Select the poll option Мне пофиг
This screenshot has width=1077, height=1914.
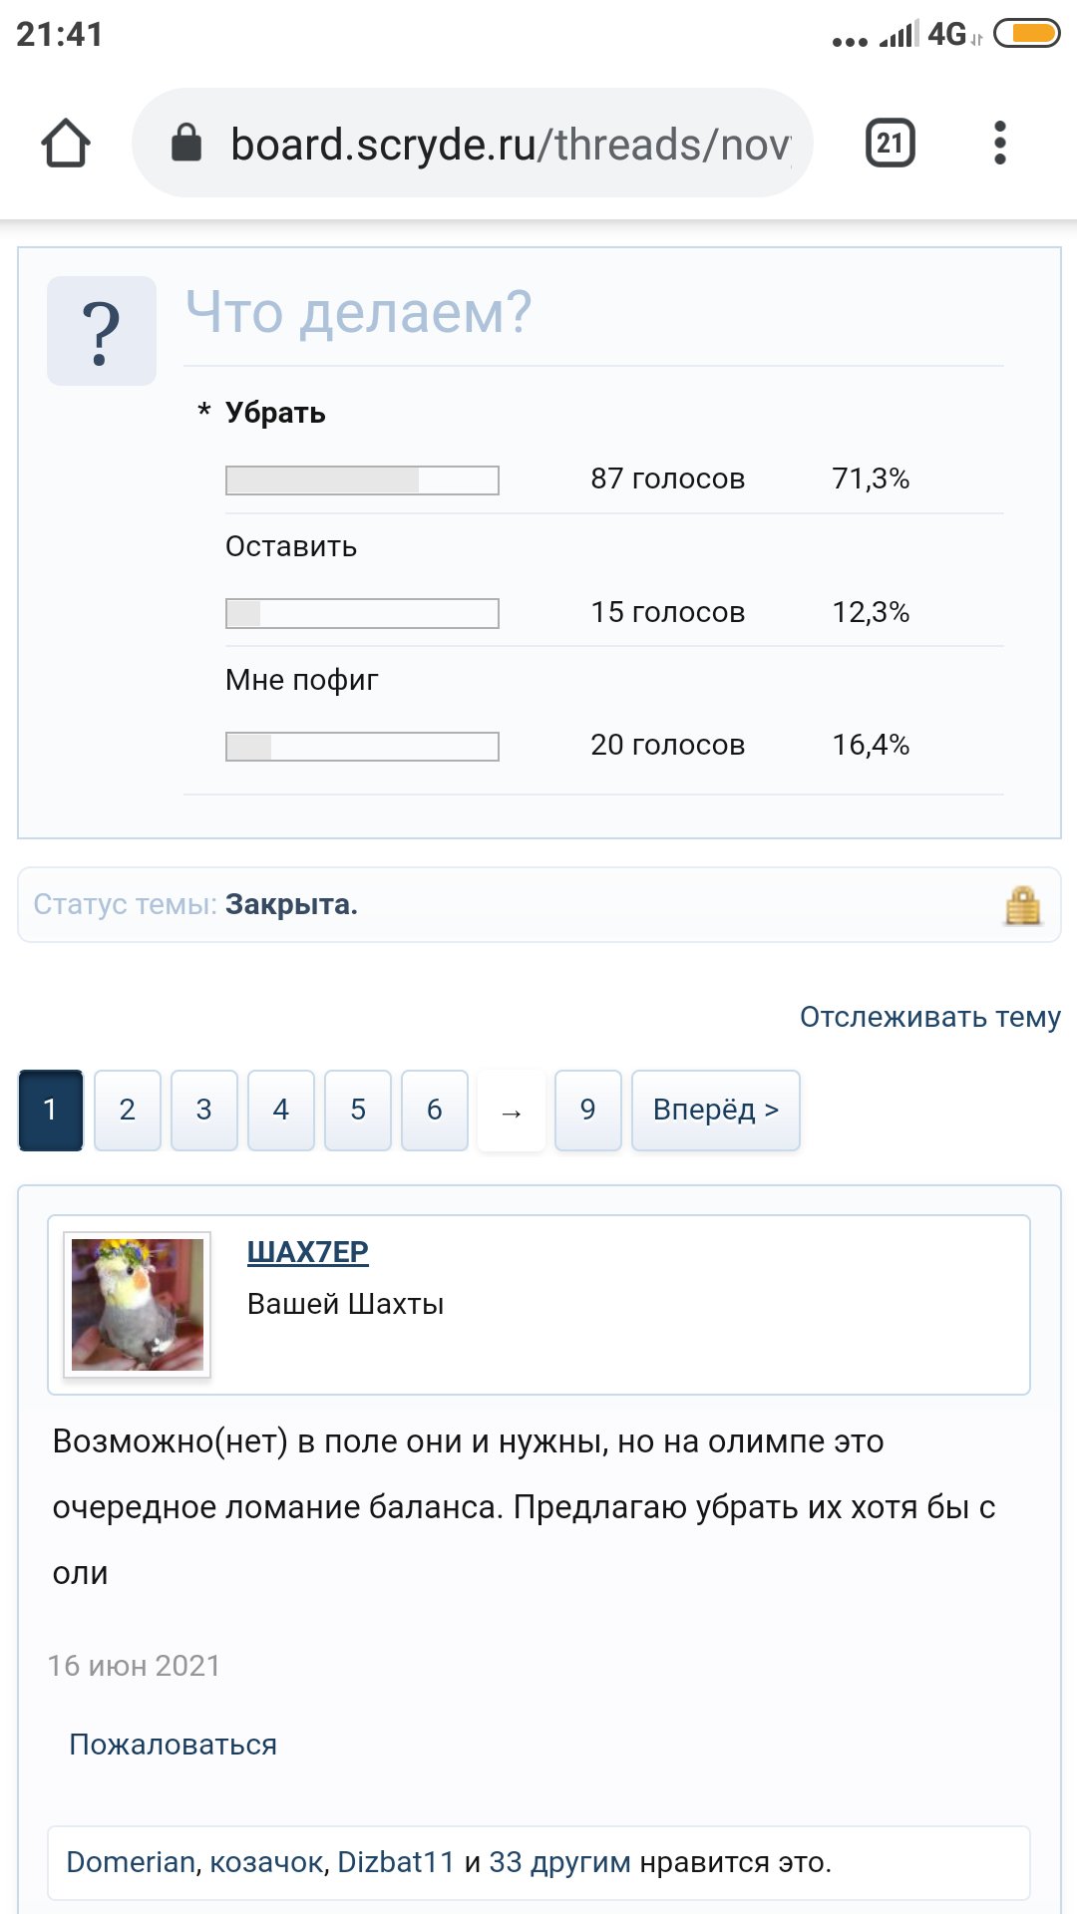pos(302,678)
